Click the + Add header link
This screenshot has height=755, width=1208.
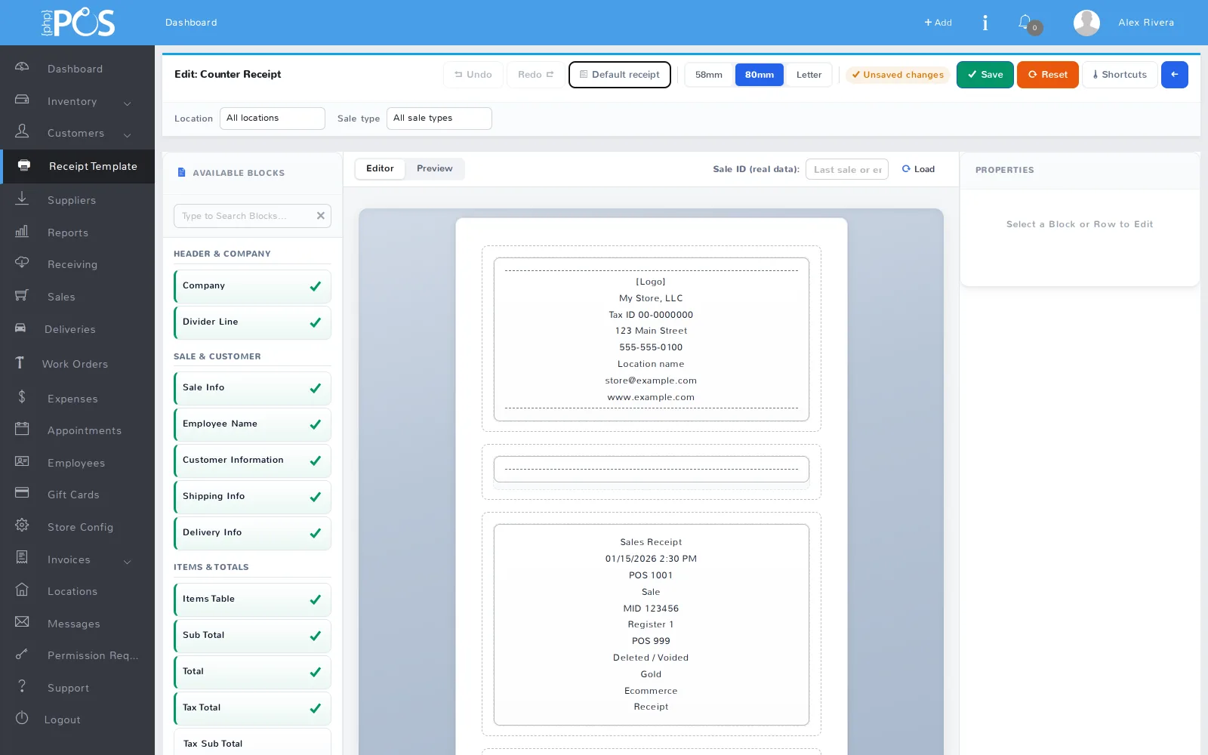pyautogui.click(x=938, y=23)
